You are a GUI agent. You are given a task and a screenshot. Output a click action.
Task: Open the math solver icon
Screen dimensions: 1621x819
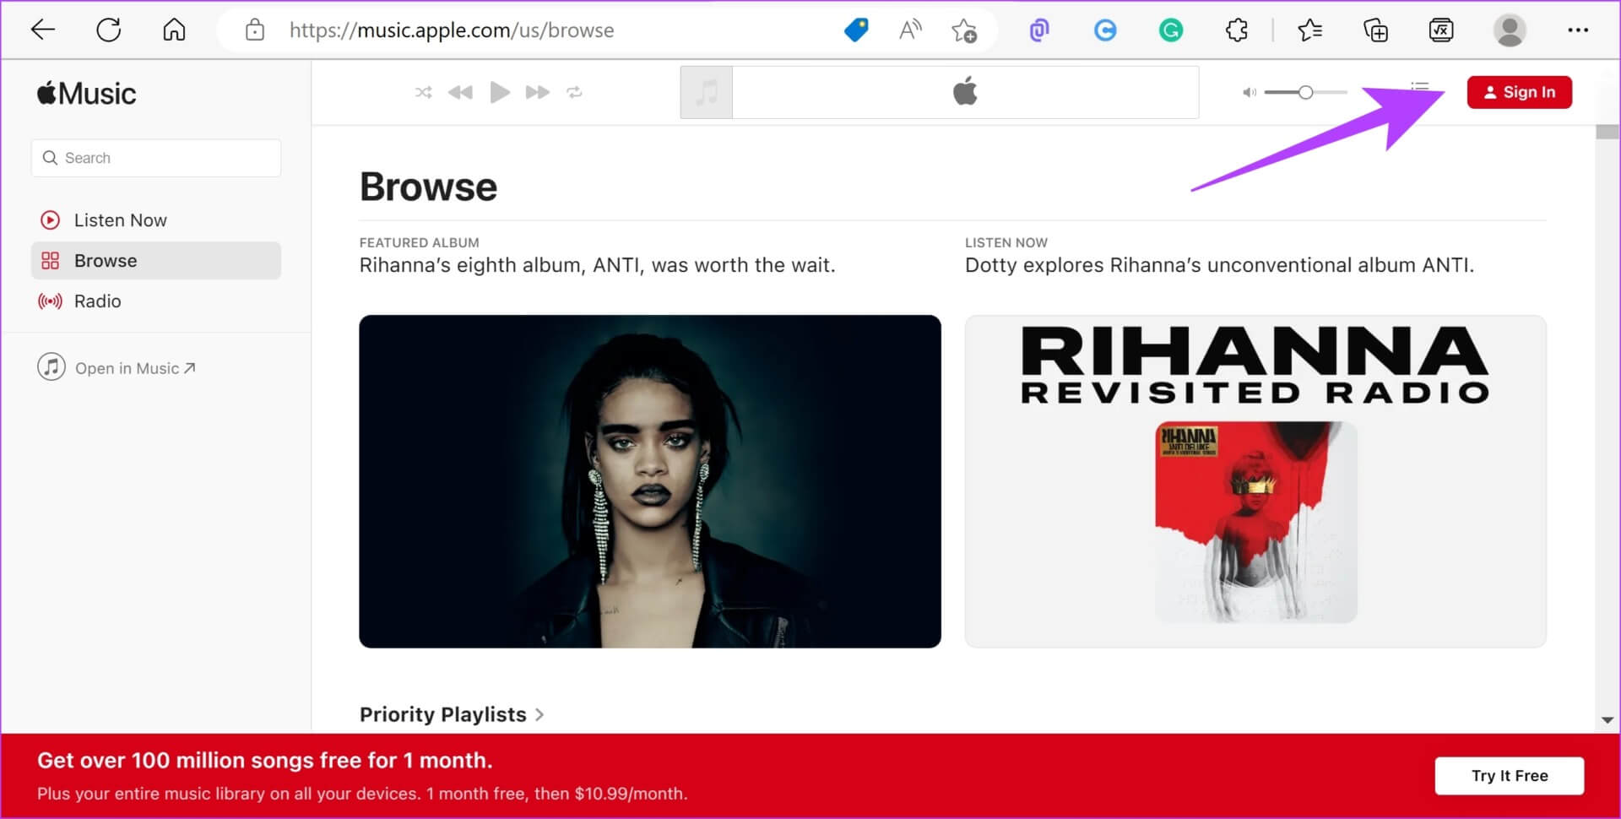click(x=1441, y=30)
